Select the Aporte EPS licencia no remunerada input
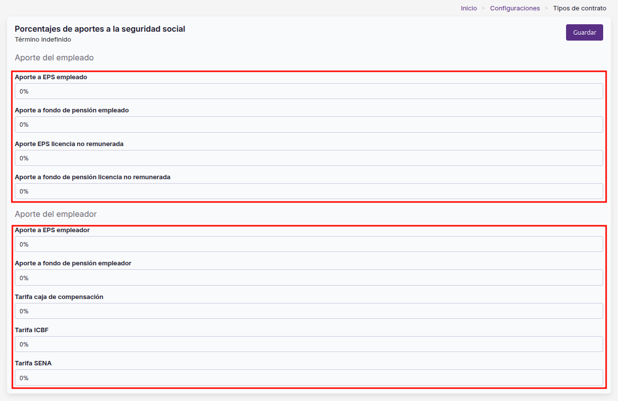The height and width of the screenshot is (401, 618). point(309,158)
